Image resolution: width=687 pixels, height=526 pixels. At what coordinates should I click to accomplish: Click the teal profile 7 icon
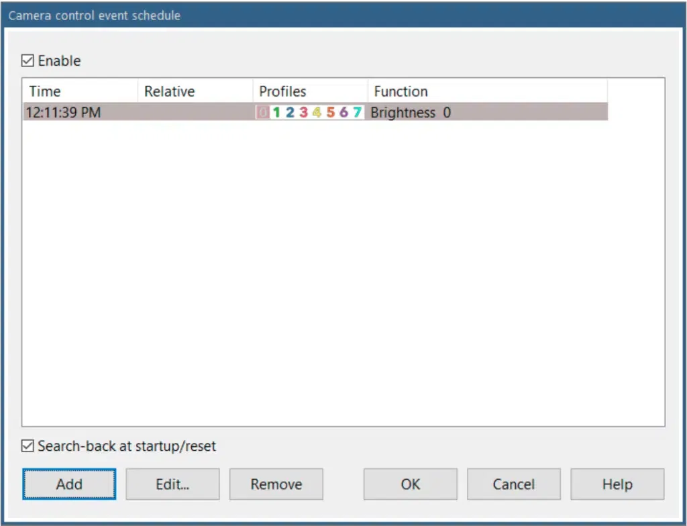pos(357,113)
